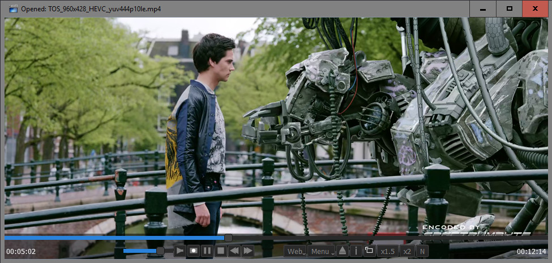552x263 pixels.
Task: Show media info with the i icon
Action: (x=356, y=251)
